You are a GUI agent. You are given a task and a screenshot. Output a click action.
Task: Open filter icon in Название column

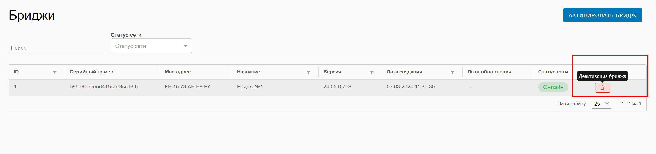(308, 72)
